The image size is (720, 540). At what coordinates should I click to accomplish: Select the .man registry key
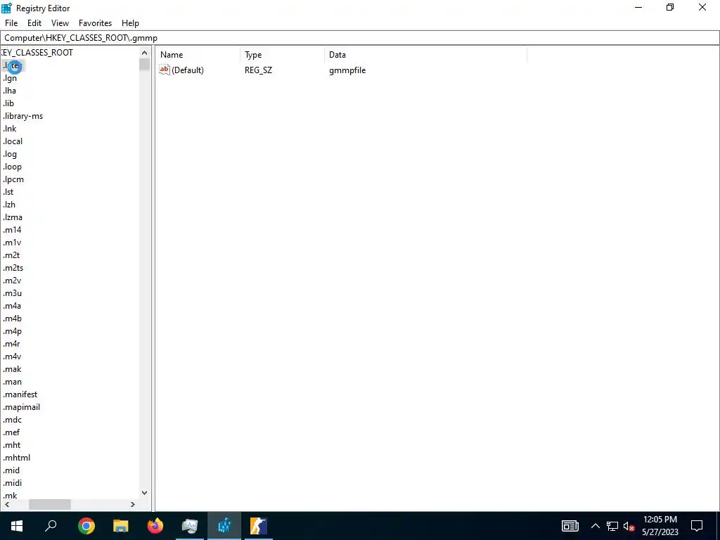click(x=12, y=382)
